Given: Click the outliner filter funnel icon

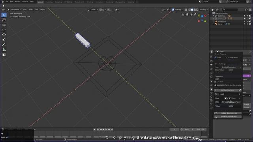Looking at the screenshot, I should click(246, 9).
